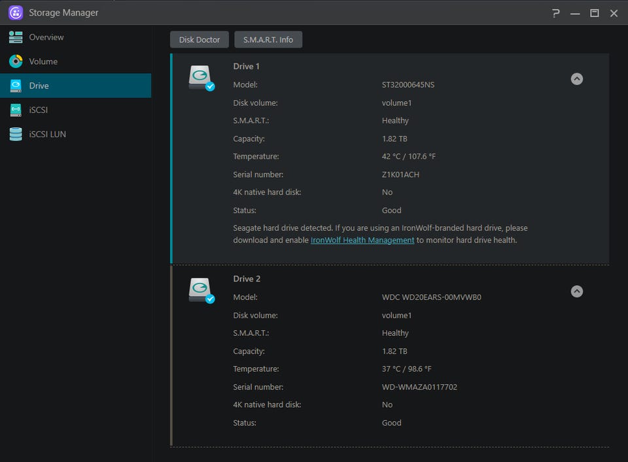
Task: Click serial number Z1K01ACH value
Action: pos(400,174)
